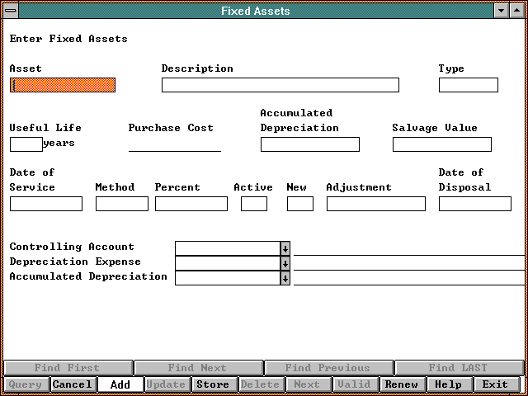
Task: Focus the Method input box
Action: [121, 204]
